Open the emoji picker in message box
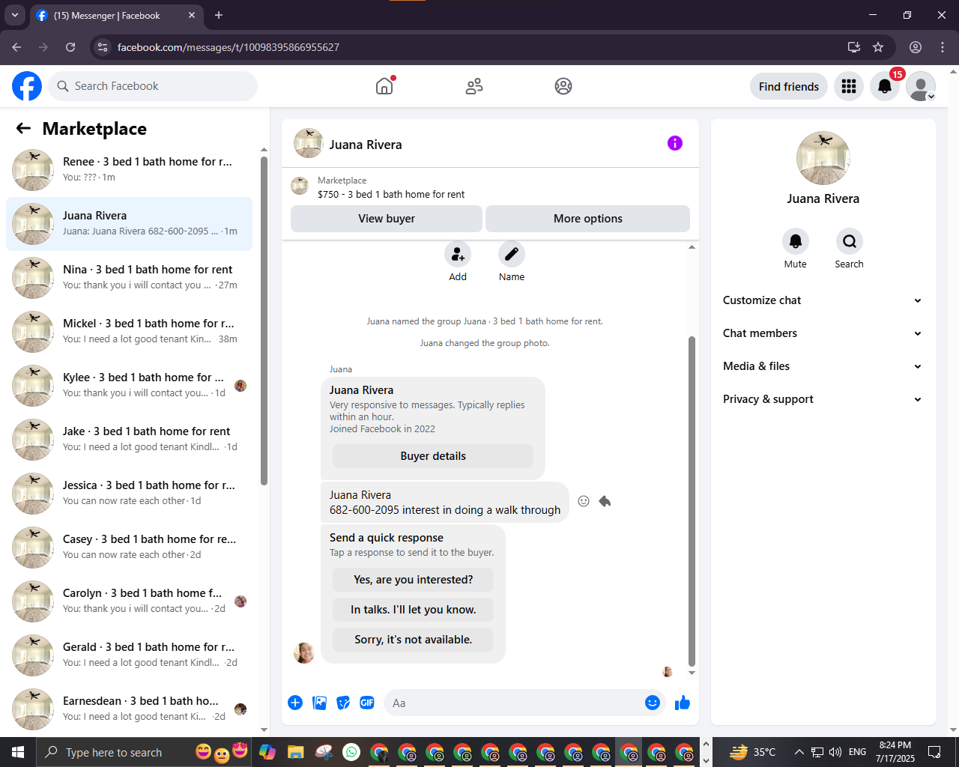This screenshot has height=767, width=959. (x=653, y=703)
